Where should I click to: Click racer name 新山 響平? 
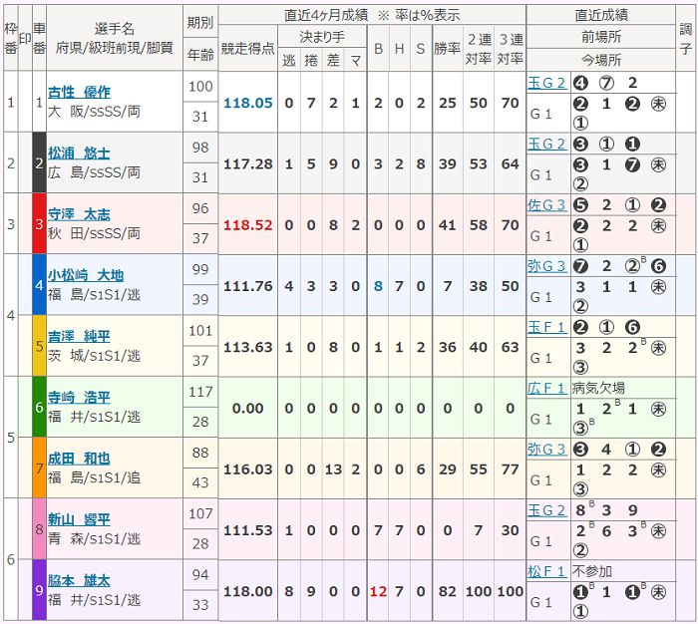tap(79, 519)
